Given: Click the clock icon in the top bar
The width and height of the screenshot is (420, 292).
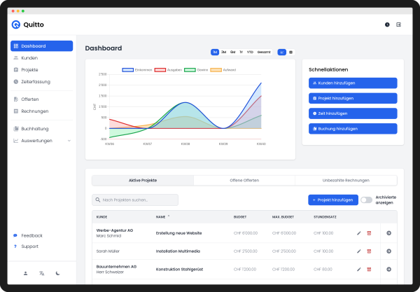Looking at the screenshot, I should (387, 25).
